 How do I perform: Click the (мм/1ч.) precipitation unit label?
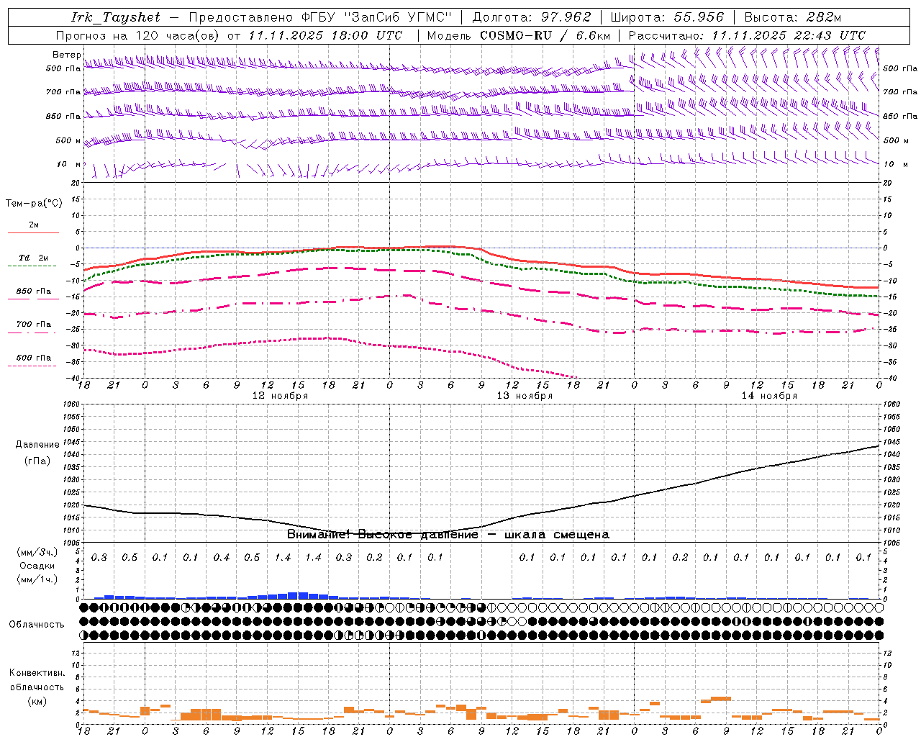click(x=37, y=579)
